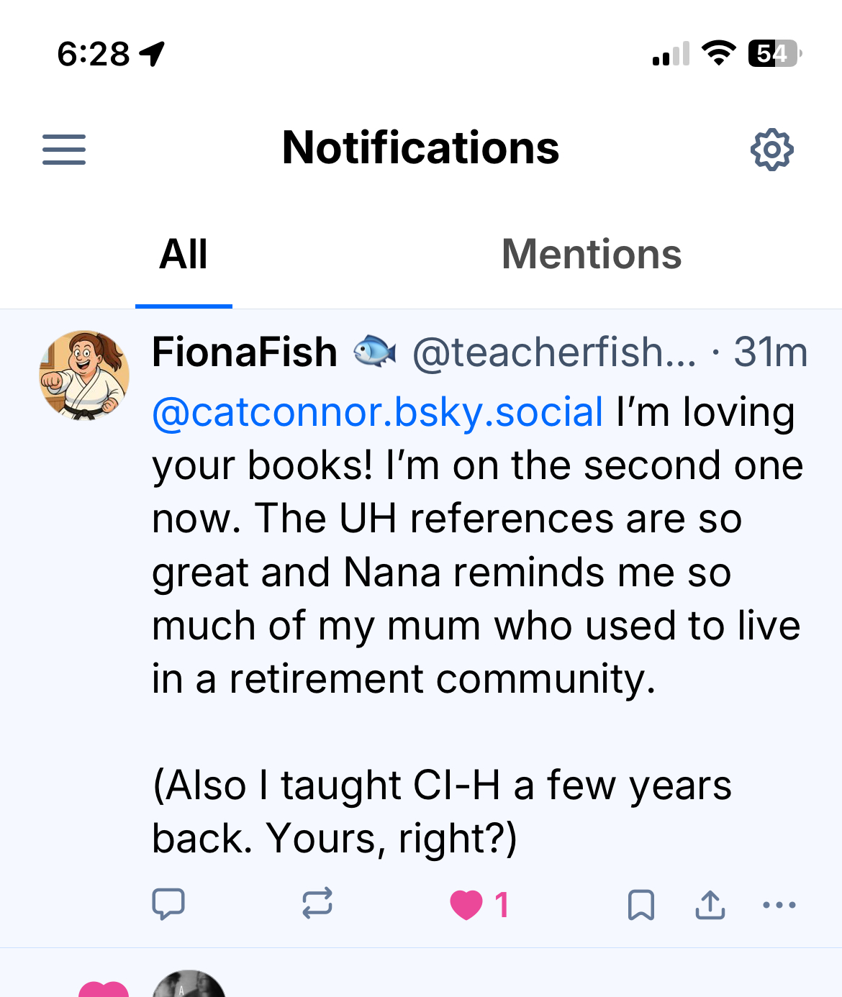Bookmark FionaFish's post
This screenshot has width=842, height=997.
[640, 905]
